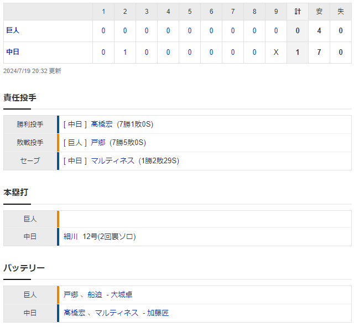Click 巨人 fifth inning score 0
354x327 pixels.
(190, 31)
